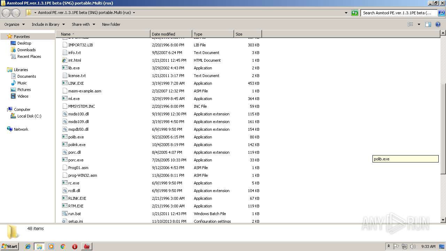
Task: Sort by Name column header
Action: click(103, 34)
